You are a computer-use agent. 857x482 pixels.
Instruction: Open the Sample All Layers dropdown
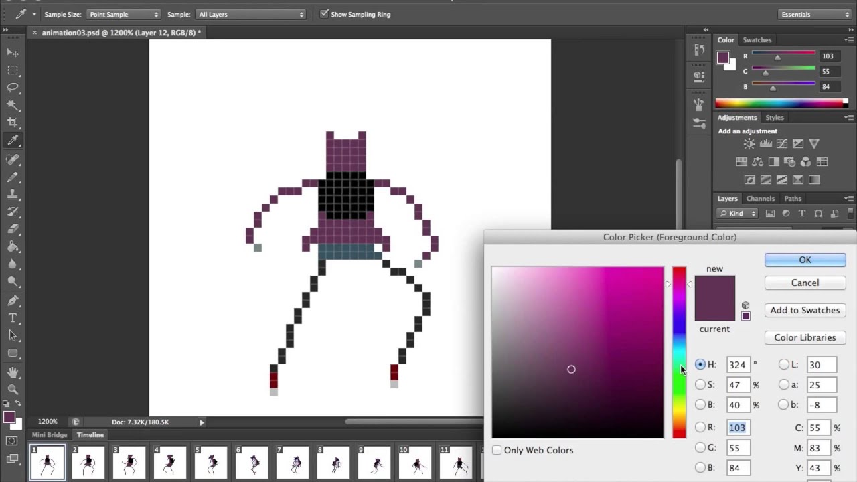coord(251,14)
